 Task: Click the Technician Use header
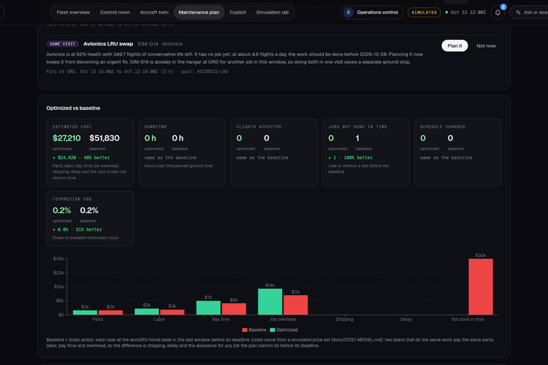(x=72, y=199)
